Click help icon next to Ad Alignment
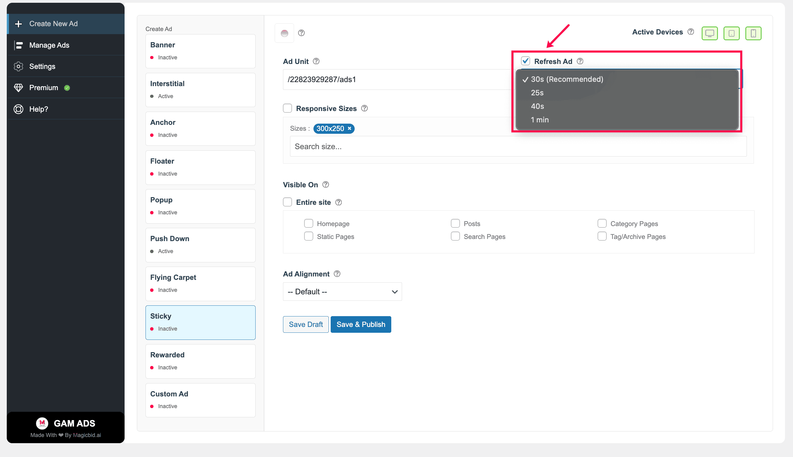The width and height of the screenshot is (793, 457). click(337, 274)
